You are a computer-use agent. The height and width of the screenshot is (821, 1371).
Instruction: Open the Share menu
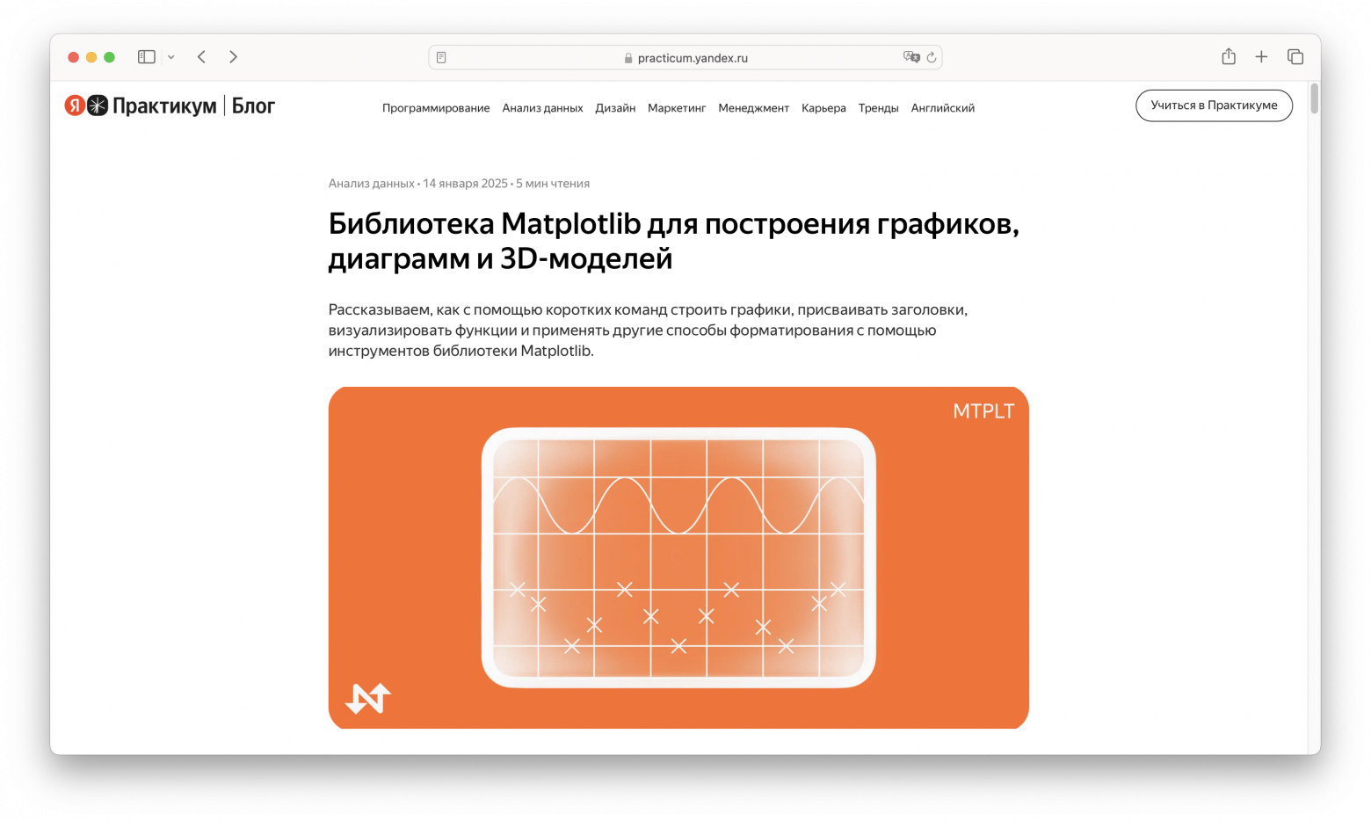tap(1228, 57)
